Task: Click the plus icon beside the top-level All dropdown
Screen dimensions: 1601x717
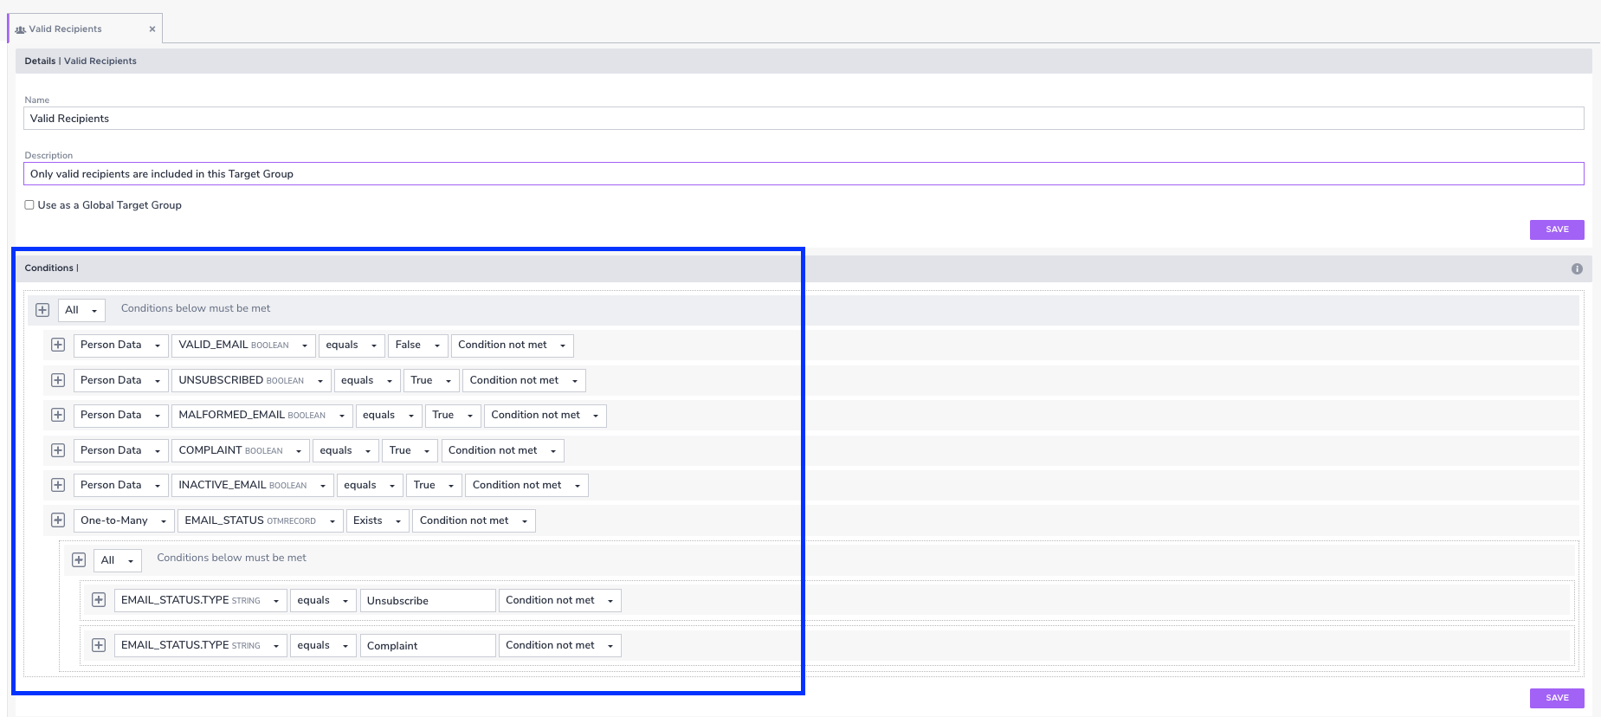Action: tap(42, 310)
